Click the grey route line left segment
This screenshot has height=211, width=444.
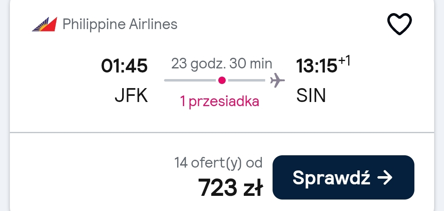click(x=190, y=80)
